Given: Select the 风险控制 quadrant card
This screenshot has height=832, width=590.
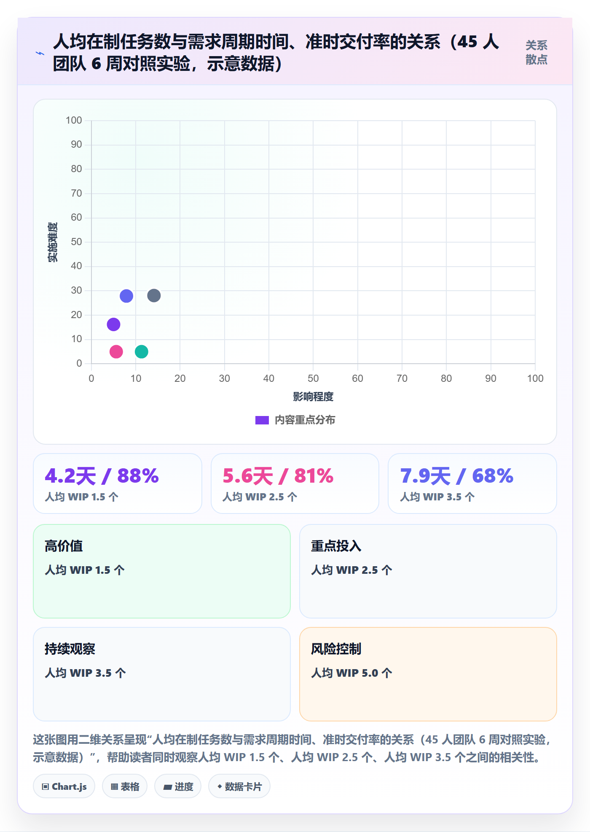Looking at the screenshot, I should click(428, 674).
